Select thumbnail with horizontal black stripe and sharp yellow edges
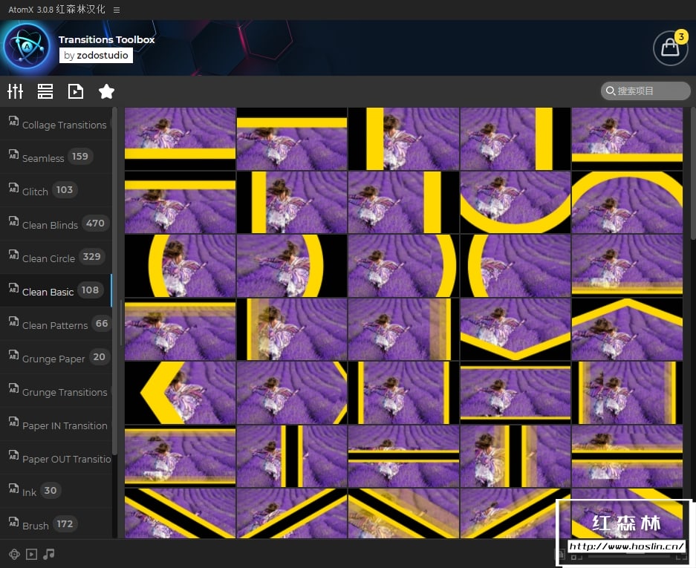696x568 pixels. point(403,456)
